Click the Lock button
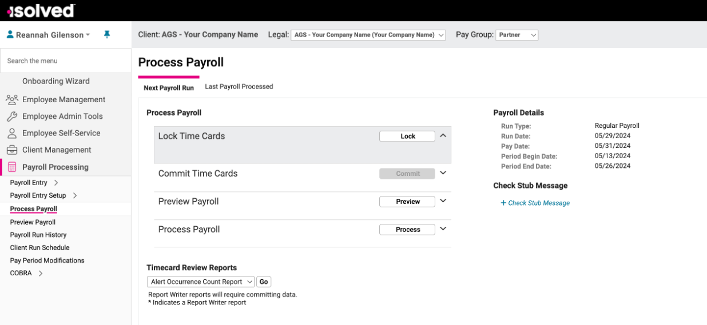 point(407,137)
